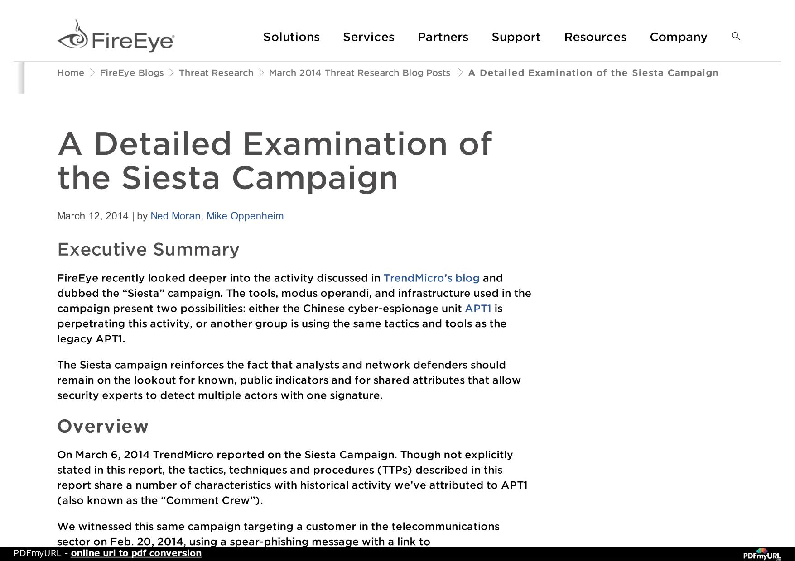Open the search magnifier icon
This screenshot has width=795, height=561.
(736, 36)
